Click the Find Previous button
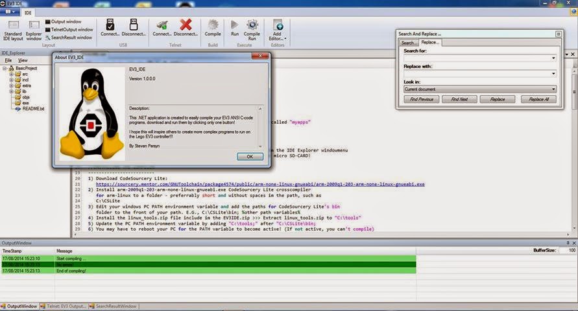 tap(421, 99)
